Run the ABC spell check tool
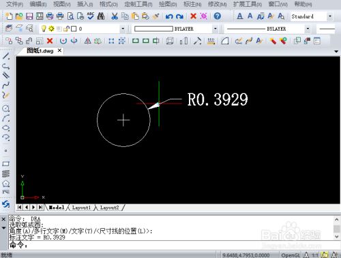341x258 pixels. pos(91,16)
